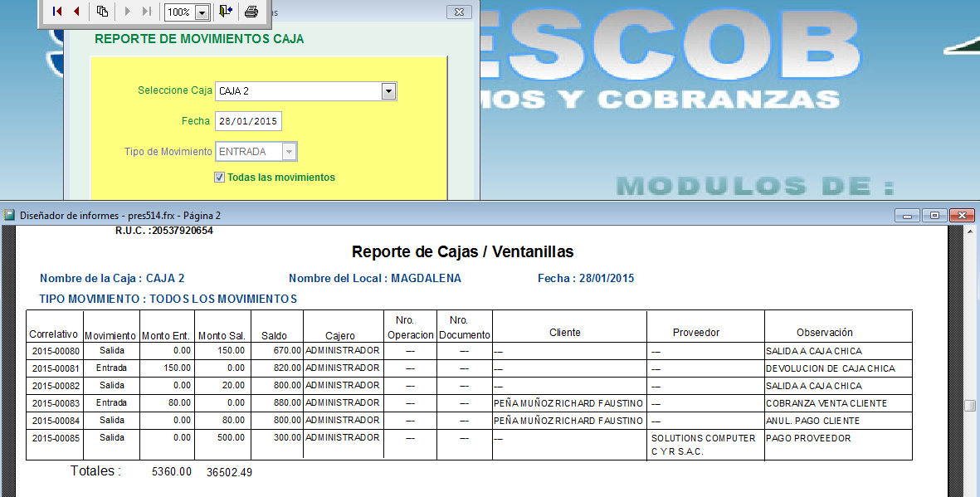Click the Correlativo column header

click(54, 334)
